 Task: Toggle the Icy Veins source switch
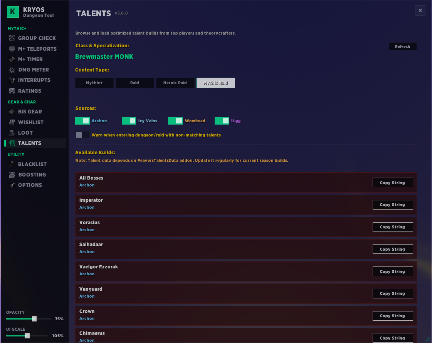point(129,121)
